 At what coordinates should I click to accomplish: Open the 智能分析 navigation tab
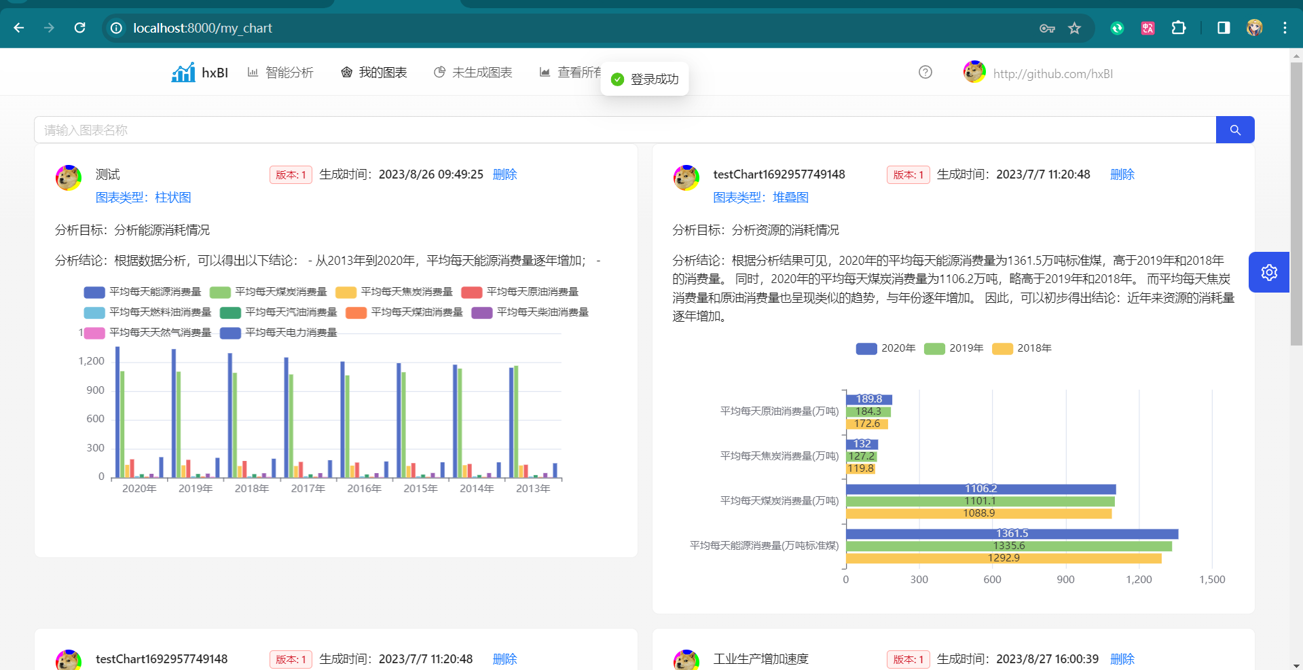pyautogui.click(x=280, y=73)
